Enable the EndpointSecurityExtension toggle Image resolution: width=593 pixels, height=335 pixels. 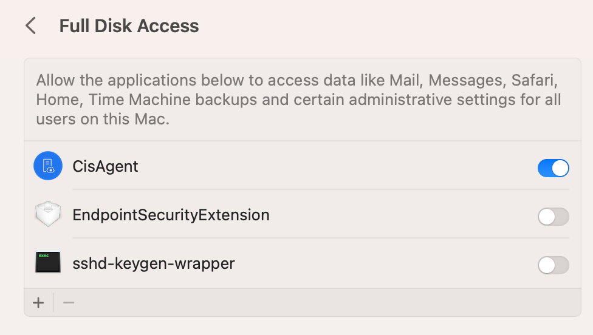pos(553,217)
